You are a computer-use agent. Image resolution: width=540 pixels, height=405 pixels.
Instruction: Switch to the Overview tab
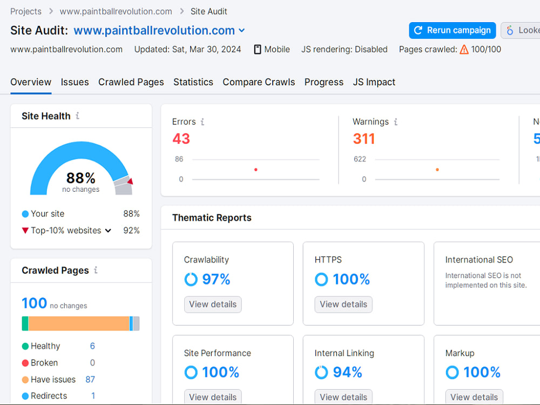(31, 82)
